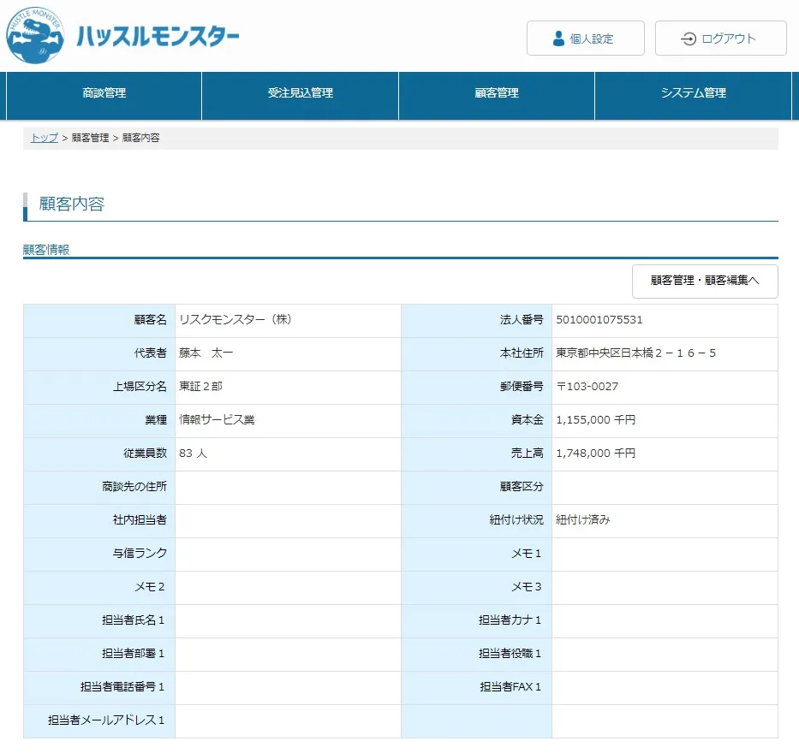The height and width of the screenshot is (753, 799).
Task: Click the 上場区分名 field label
Action: tap(140, 387)
